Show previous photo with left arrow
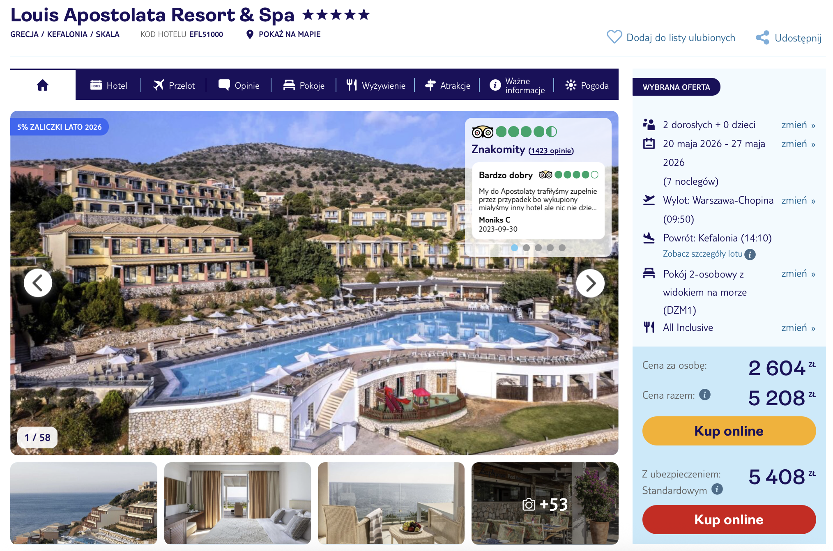 tap(38, 283)
